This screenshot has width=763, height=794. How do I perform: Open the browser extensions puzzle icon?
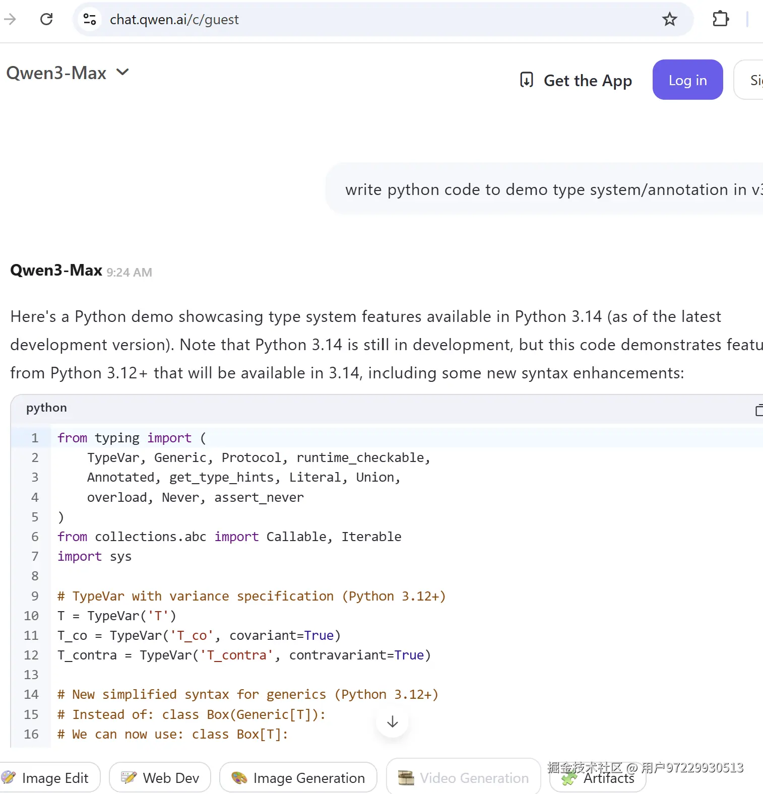pyautogui.click(x=721, y=19)
